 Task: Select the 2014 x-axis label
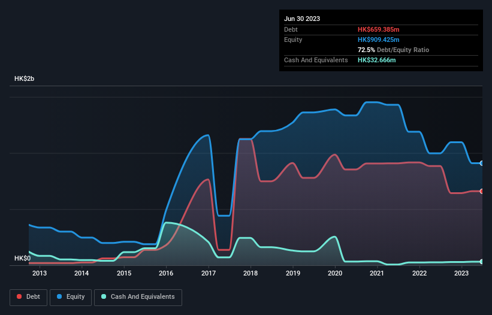[x=82, y=273]
